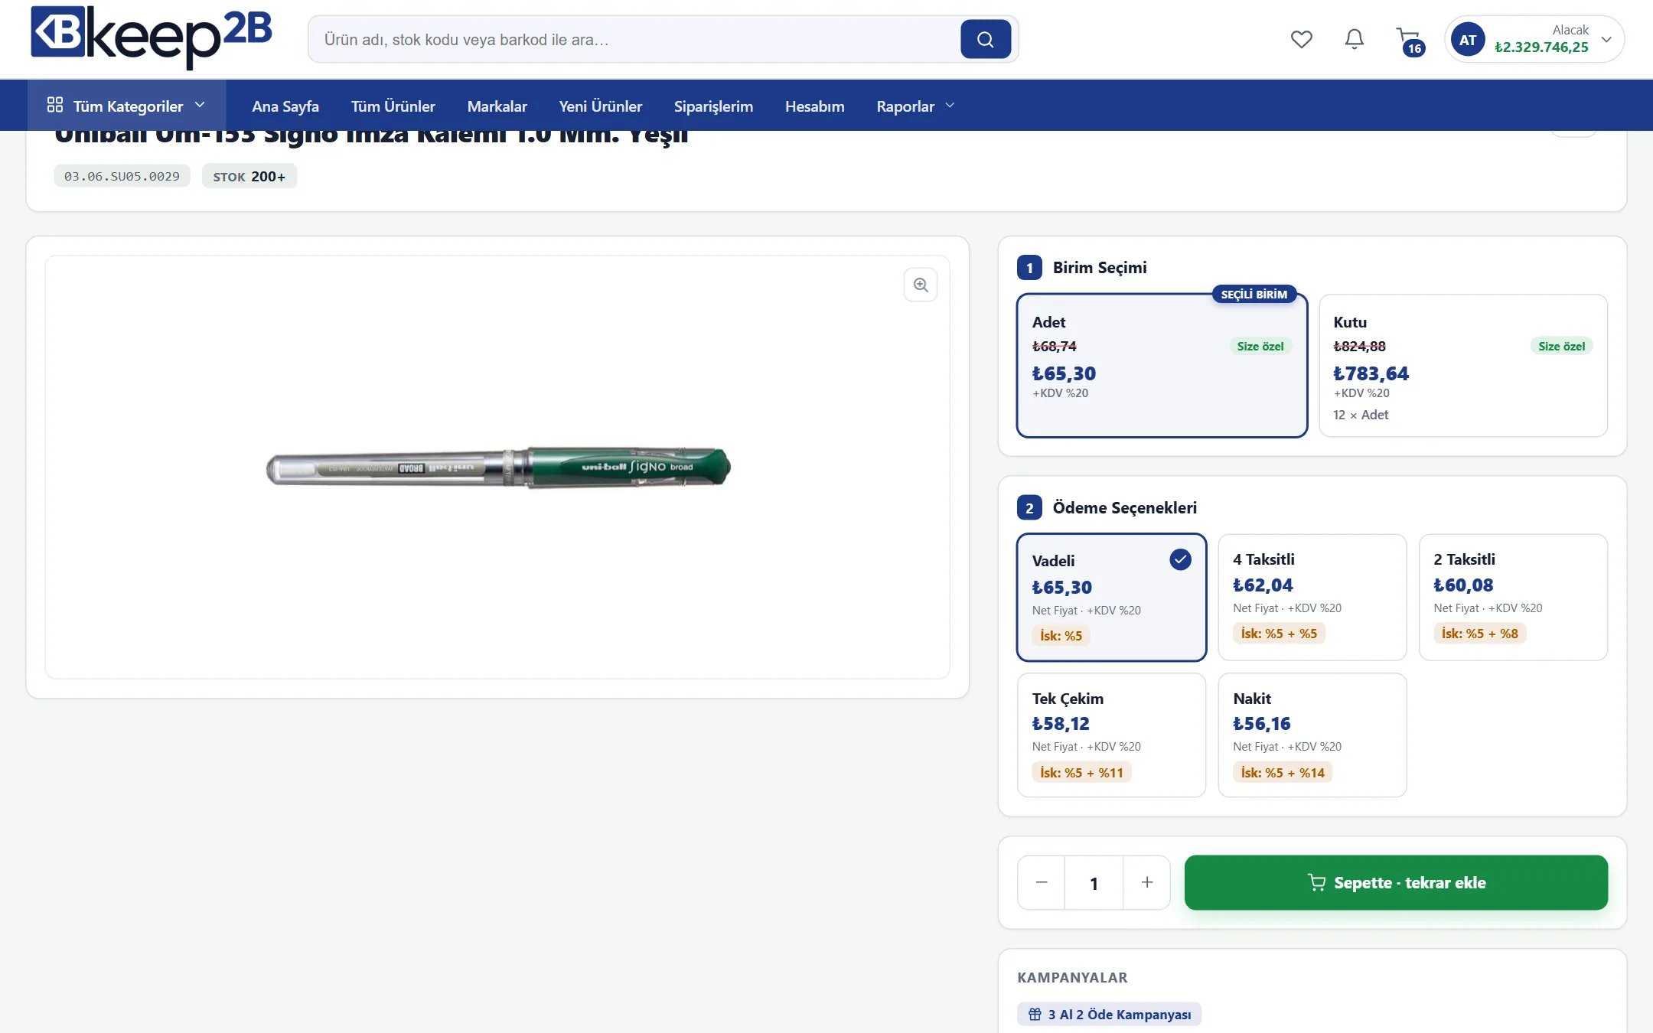Viewport: 1653px width, 1033px height.
Task: Choose 2 Taksitli payment option
Action: click(x=1513, y=597)
